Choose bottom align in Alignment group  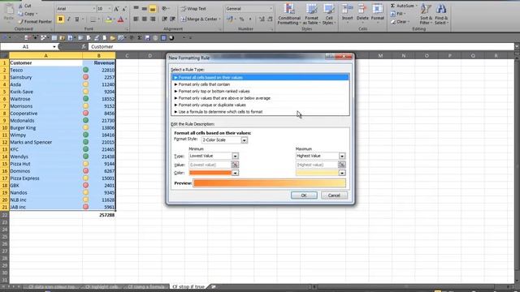153,9
